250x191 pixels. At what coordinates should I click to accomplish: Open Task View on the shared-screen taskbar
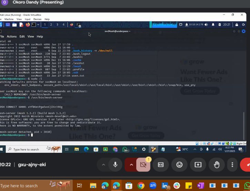pyautogui.click(x=67, y=149)
